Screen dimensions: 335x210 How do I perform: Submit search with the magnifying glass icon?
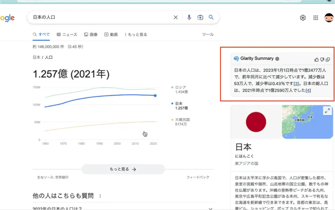(211, 17)
